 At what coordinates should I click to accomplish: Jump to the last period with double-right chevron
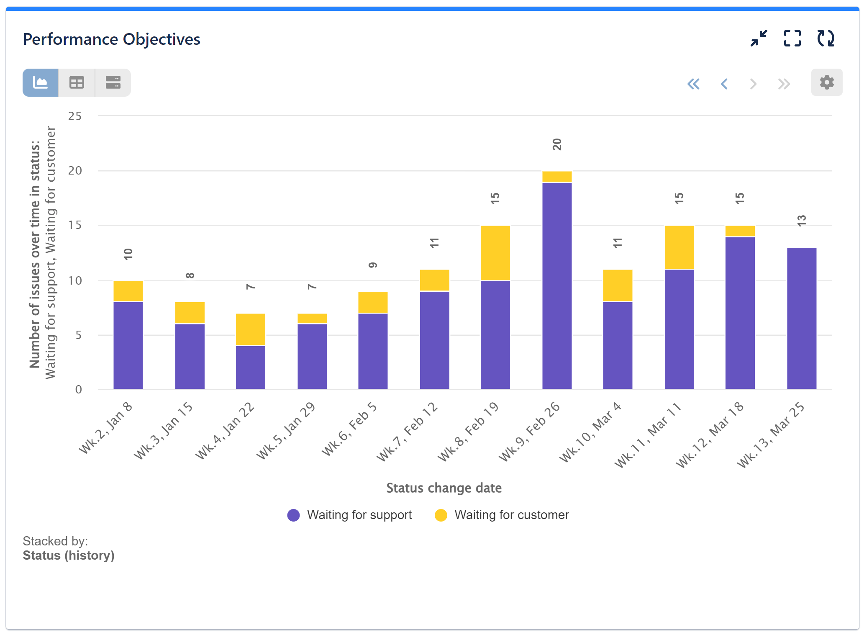(783, 84)
